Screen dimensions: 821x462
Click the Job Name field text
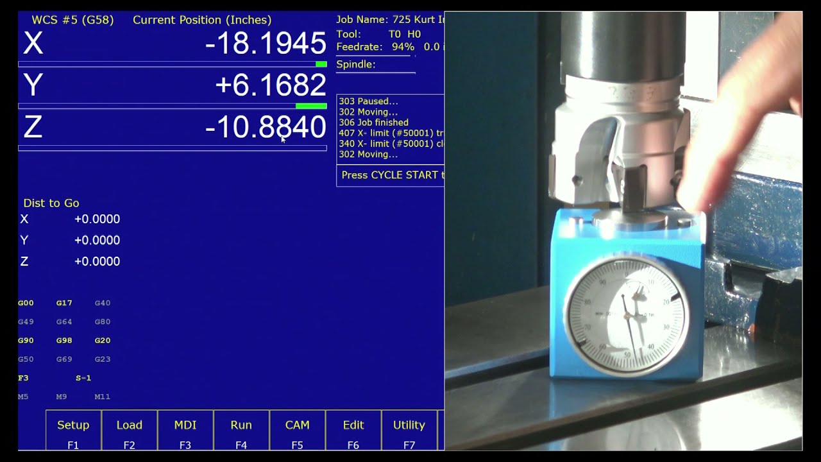click(x=390, y=20)
